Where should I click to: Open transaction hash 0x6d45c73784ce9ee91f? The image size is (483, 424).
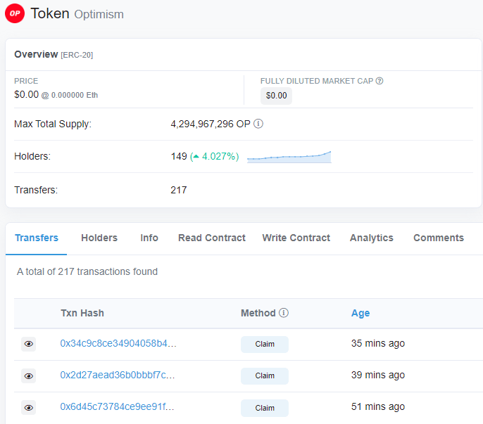pos(118,406)
